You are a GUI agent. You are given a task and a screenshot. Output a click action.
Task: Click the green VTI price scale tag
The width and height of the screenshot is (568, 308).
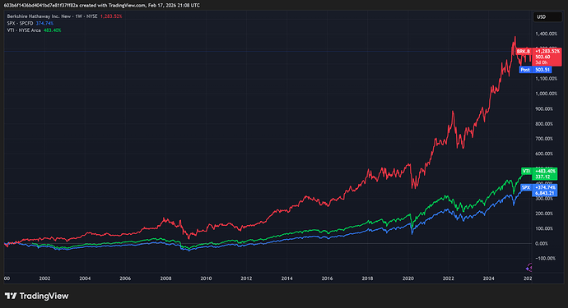click(x=526, y=171)
